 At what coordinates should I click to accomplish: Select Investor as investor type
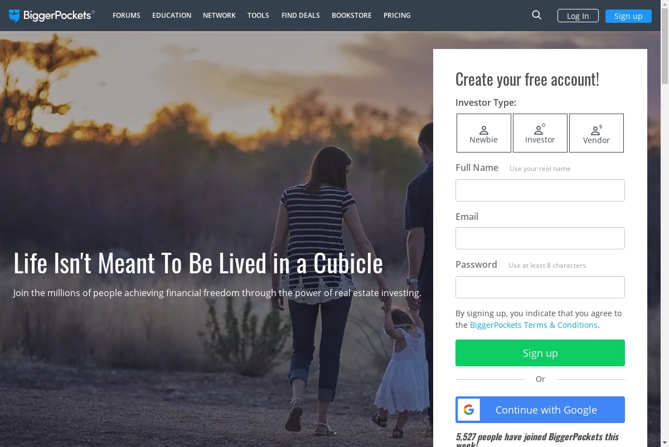coord(540,133)
